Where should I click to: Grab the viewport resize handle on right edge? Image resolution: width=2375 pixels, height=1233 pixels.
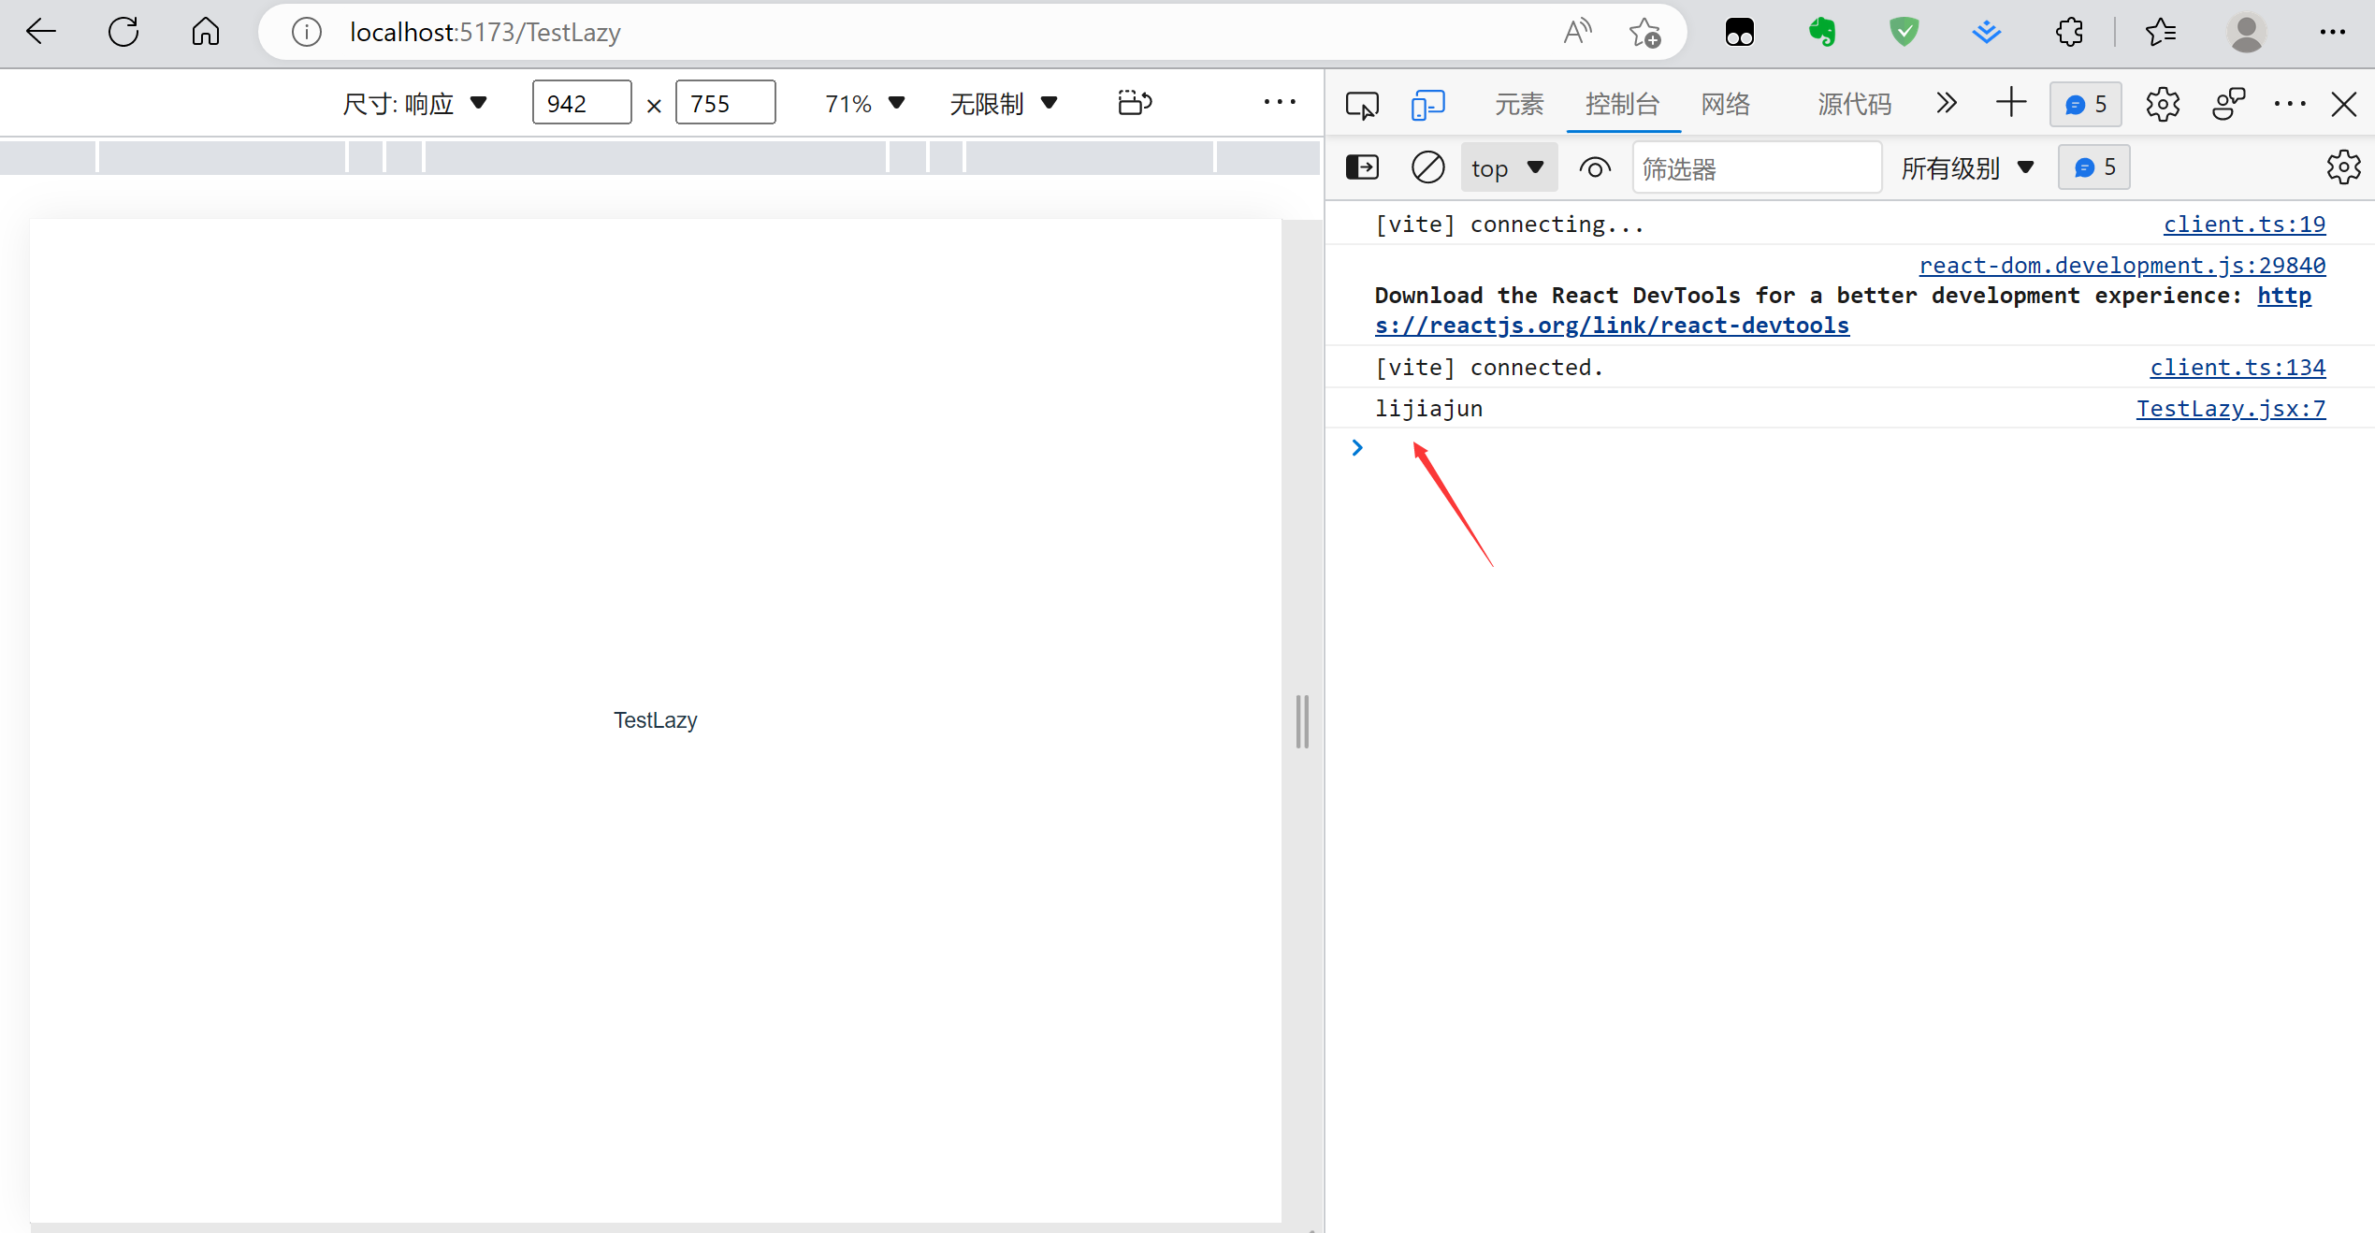coord(1301,721)
